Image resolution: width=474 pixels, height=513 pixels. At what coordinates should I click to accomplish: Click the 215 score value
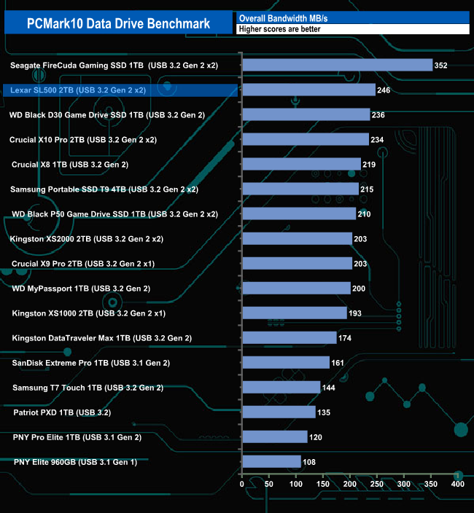click(367, 189)
